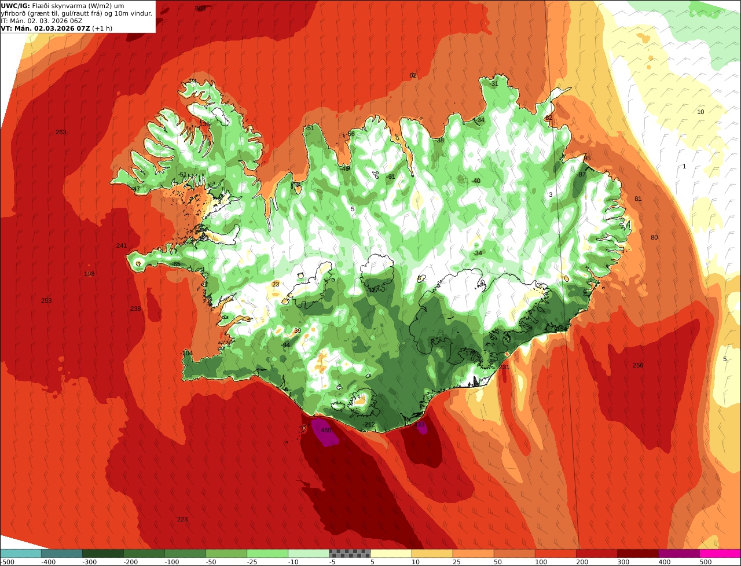Select the legend label '-100'
Screen dimensions: 741x566
pyautogui.click(x=171, y=561)
